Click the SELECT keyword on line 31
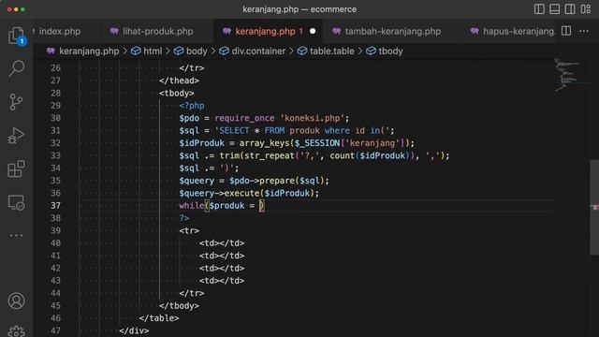 coord(234,131)
